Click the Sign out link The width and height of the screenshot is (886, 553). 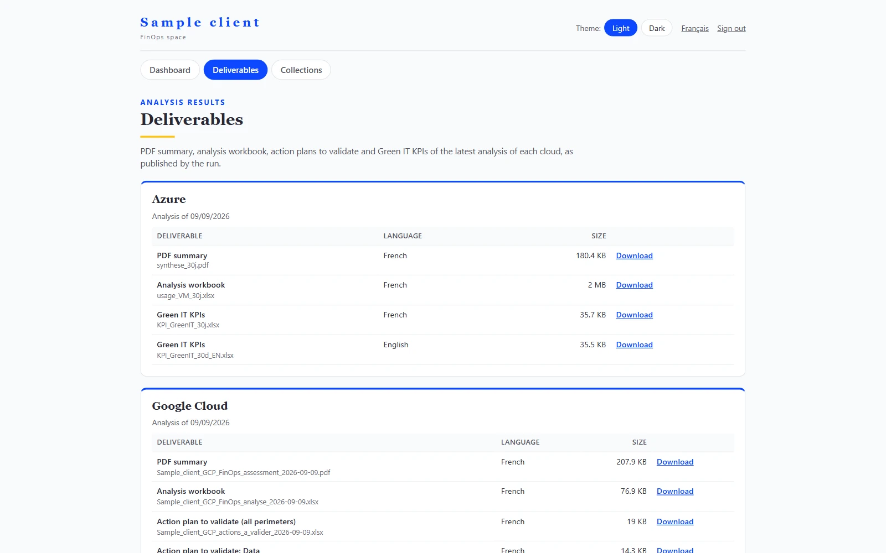coord(731,28)
